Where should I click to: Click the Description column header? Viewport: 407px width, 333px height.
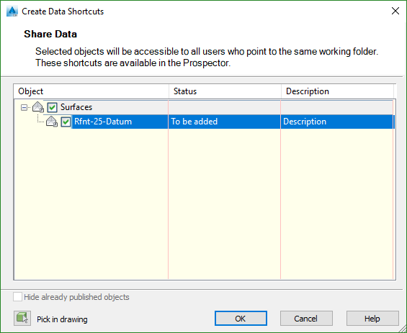tap(337, 91)
